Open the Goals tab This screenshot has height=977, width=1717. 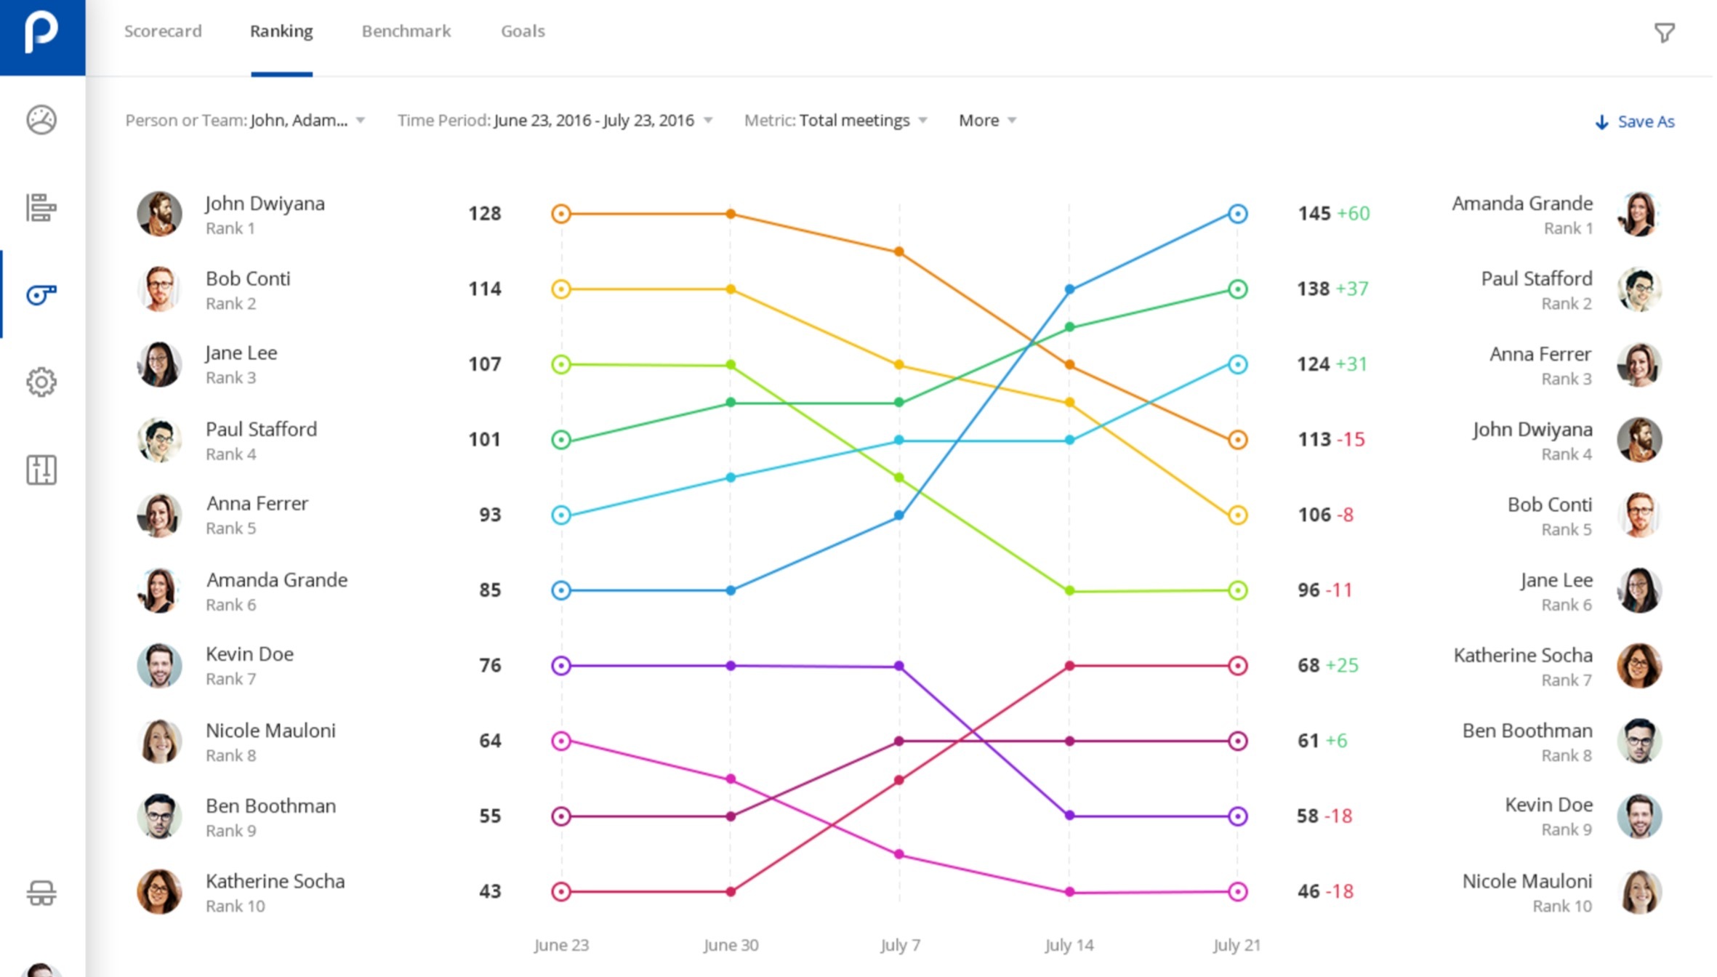[523, 31]
